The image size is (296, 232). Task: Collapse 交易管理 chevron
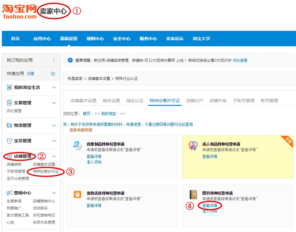click(x=54, y=103)
